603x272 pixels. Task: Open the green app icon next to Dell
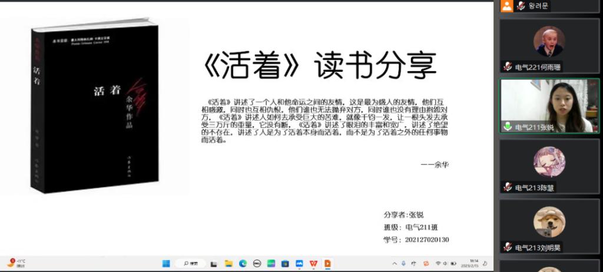click(x=271, y=264)
